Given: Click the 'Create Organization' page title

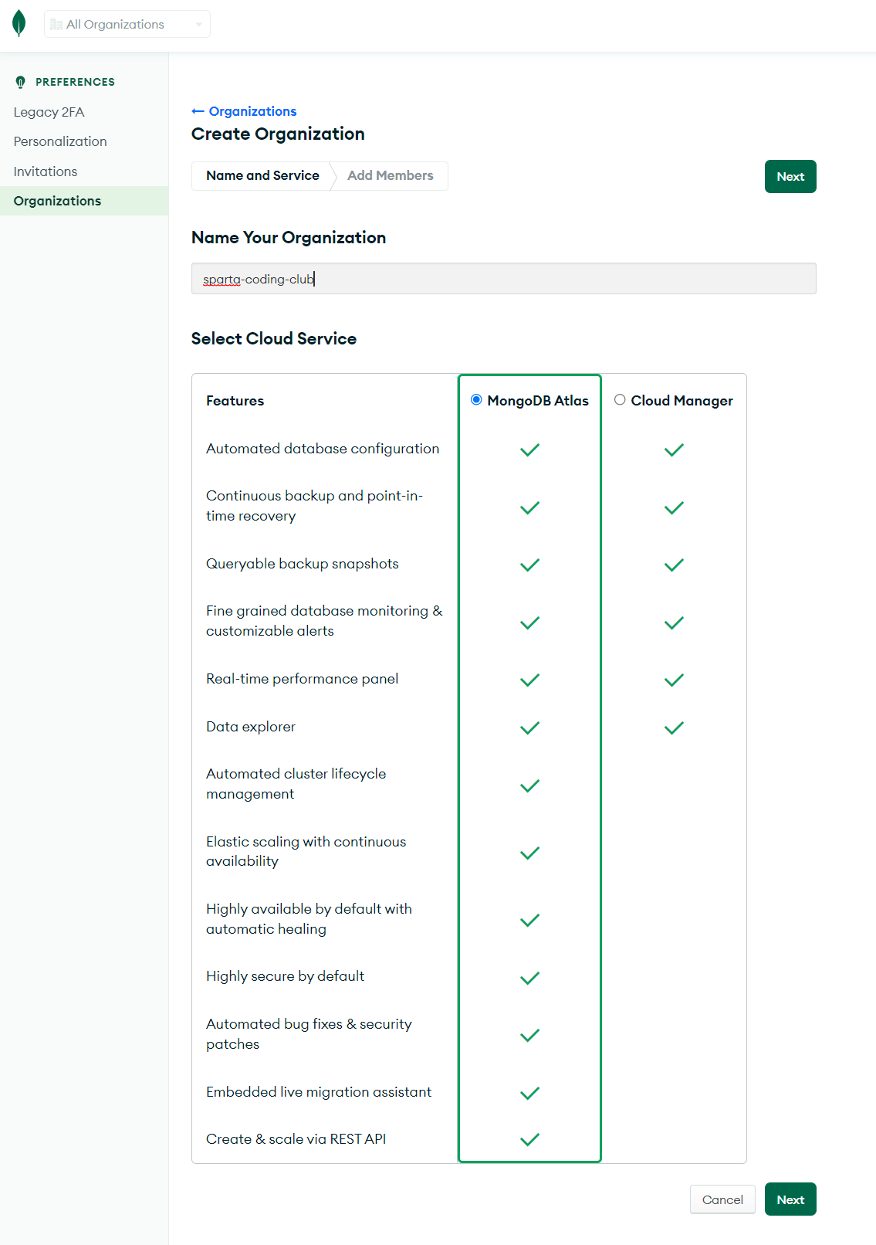Looking at the screenshot, I should click(278, 134).
